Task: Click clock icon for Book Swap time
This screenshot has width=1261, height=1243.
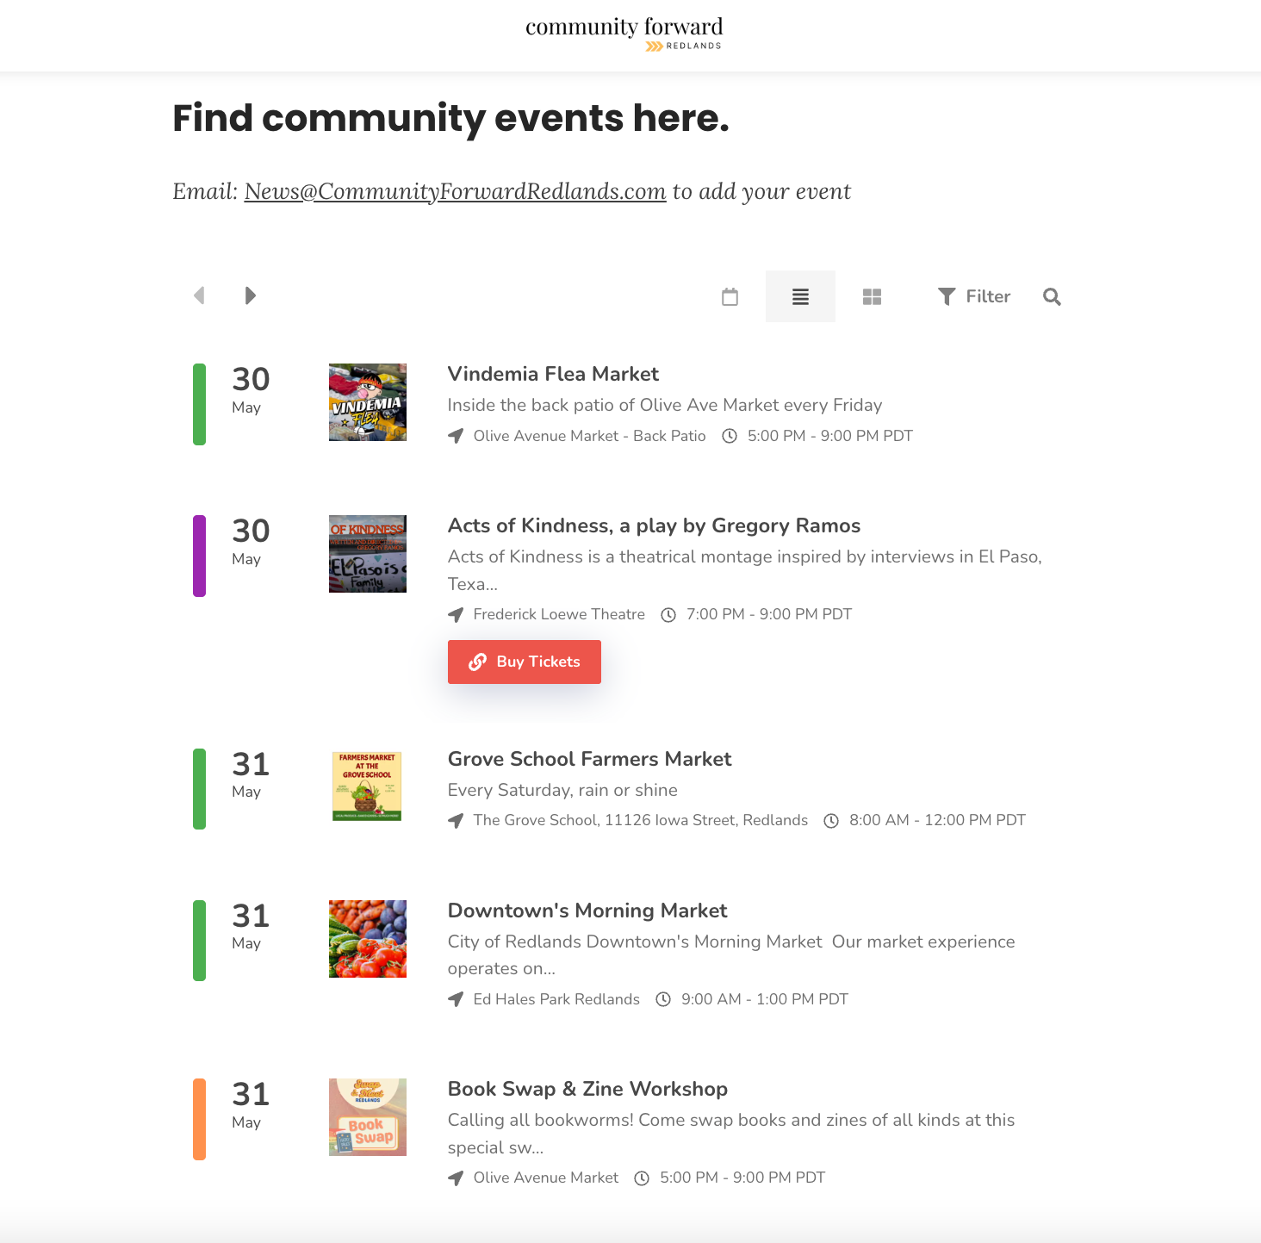Action: pyautogui.click(x=642, y=1178)
